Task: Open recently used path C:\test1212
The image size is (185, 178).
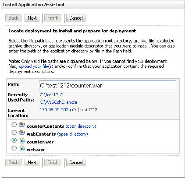Action: point(51,95)
